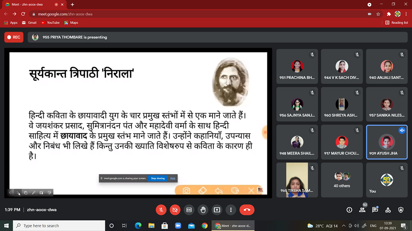Screen dimensions: 412x231
Task: Open the Activities panel icon
Action: point(388,210)
